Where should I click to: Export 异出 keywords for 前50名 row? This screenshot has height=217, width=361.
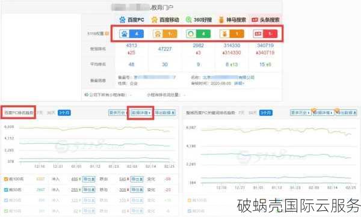137,190
